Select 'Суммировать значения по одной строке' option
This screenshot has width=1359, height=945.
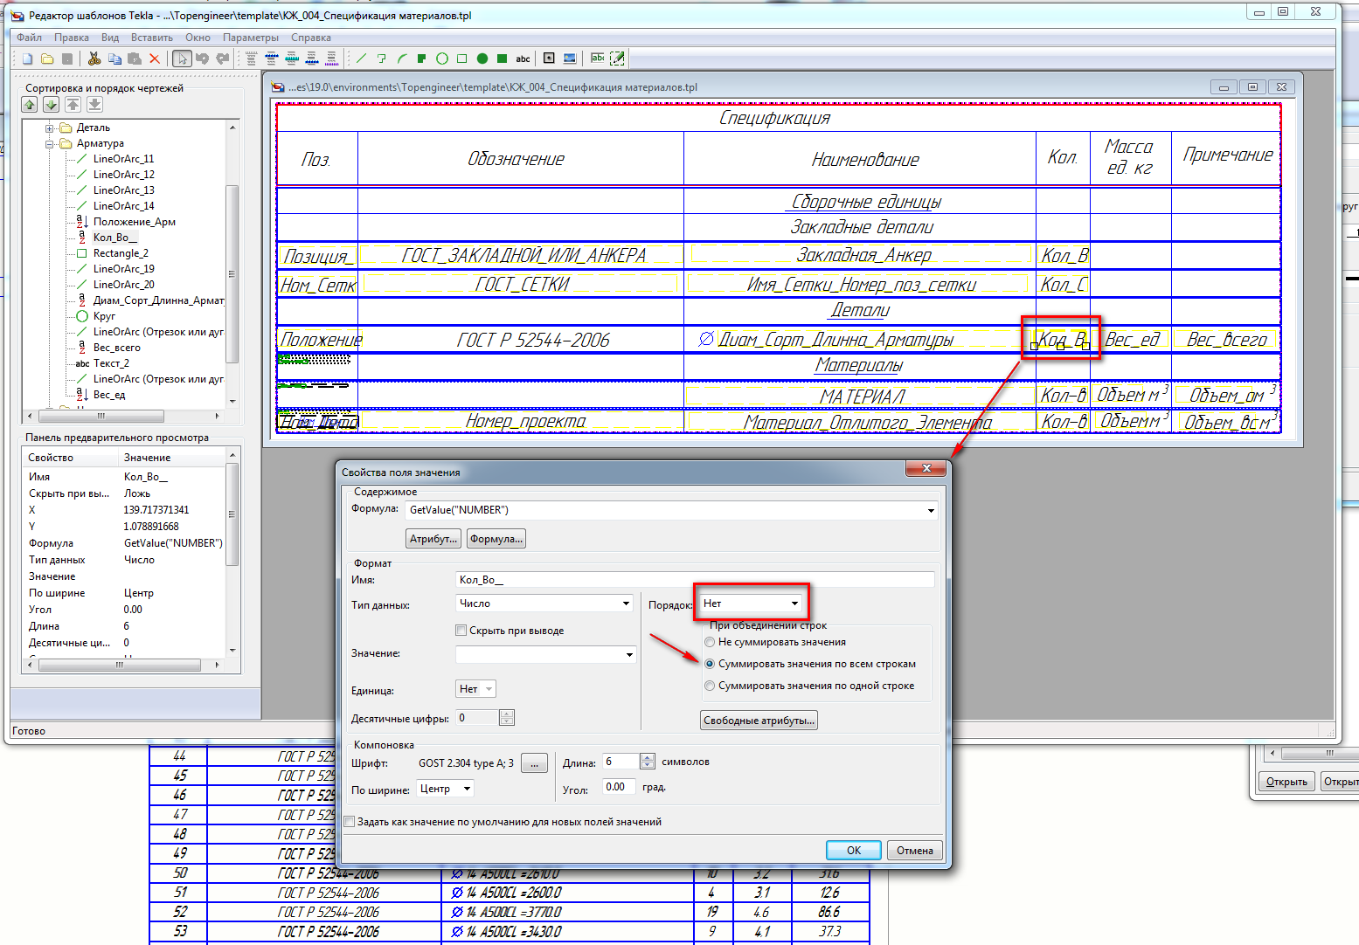click(710, 686)
